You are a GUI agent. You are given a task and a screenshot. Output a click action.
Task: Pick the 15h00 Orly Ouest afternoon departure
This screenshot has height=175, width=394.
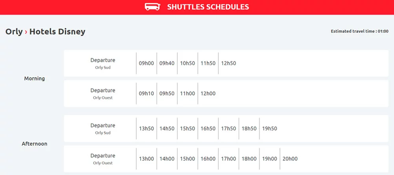pyautogui.click(x=188, y=159)
